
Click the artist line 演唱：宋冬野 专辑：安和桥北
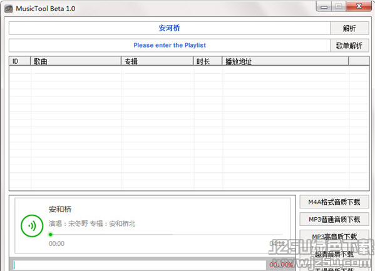click(92, 223)
